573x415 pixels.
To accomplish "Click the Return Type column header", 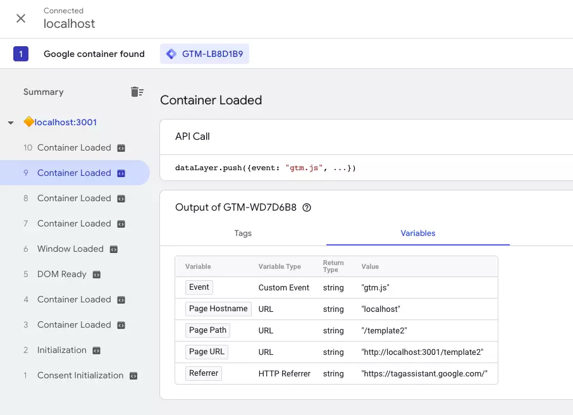I will point(333,266).
